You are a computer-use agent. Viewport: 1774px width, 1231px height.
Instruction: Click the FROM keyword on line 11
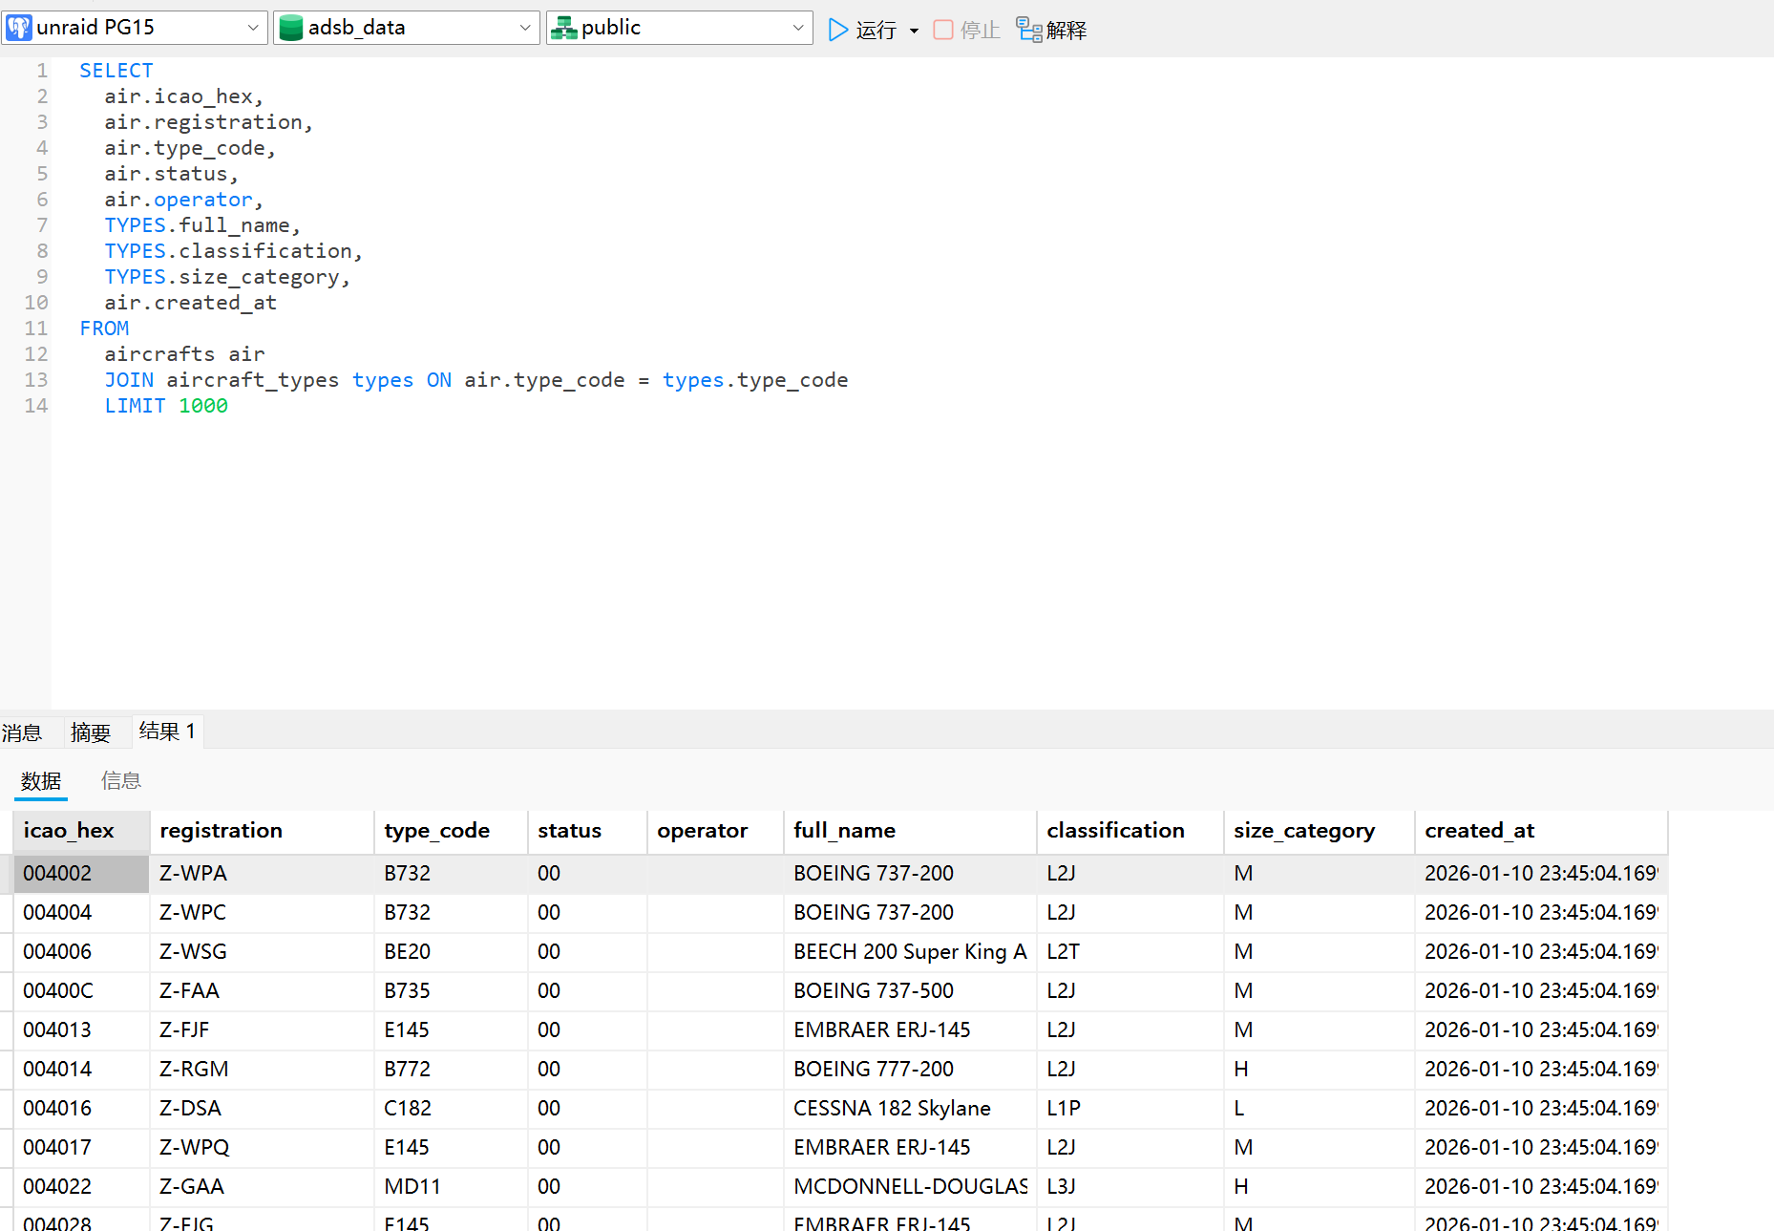(x=104, y=329)
